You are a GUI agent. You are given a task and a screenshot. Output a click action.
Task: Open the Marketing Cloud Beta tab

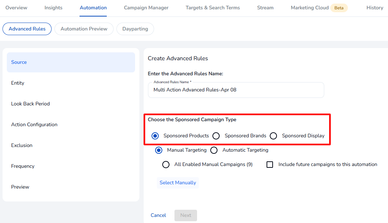(x=319, y=8)
